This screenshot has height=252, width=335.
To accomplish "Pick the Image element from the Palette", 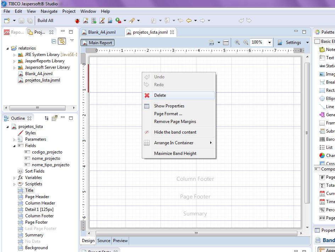I will (327, 74).
